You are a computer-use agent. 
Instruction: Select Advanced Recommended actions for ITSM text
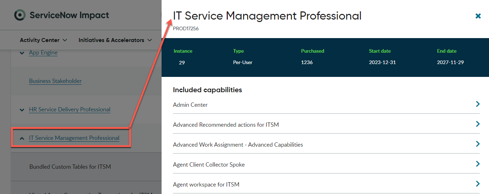point(226,125)
